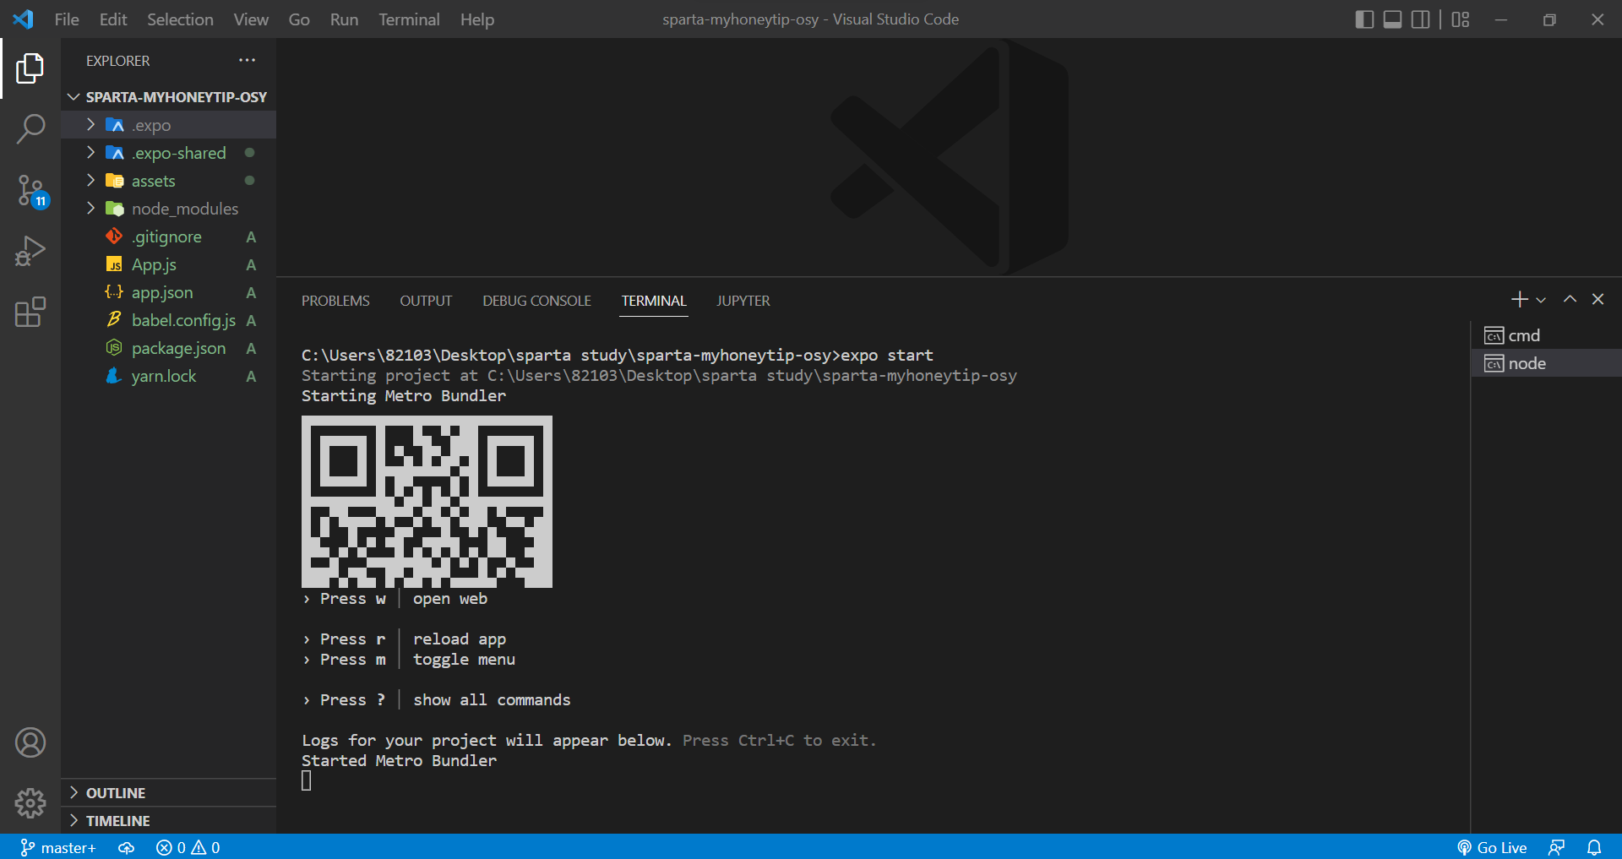Maximize the panel size with up chevron
The height and width of the screenshot is (859, 1622).
(x=1570, y=299)
